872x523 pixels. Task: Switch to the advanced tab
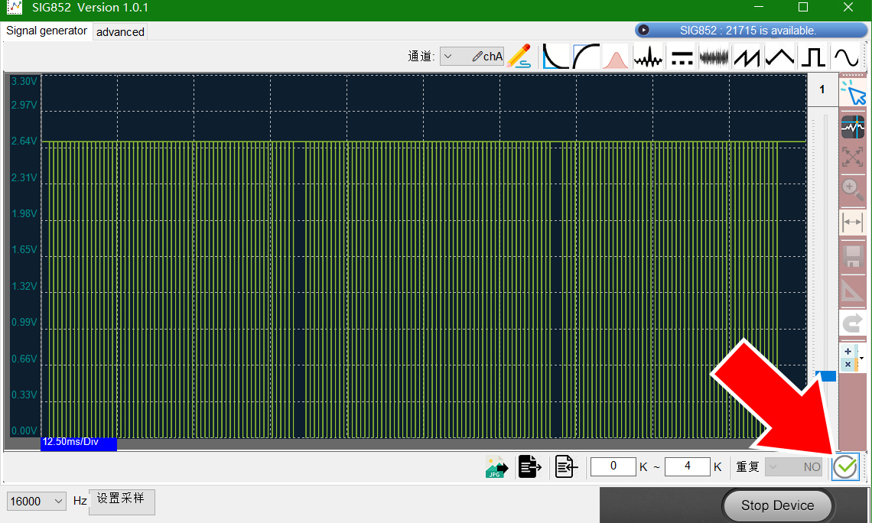(x=120, y=32)
